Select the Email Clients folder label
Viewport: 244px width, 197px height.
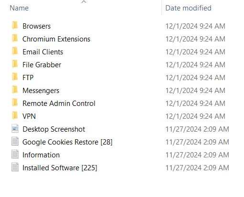(x=42, y=52)
